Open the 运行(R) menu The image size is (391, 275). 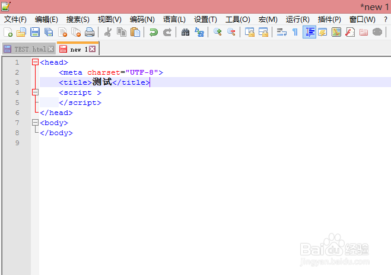[x=297, y=19]
